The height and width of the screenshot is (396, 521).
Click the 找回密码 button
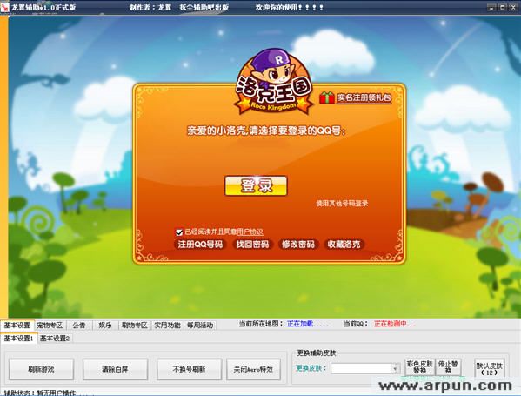(x=252, y=245)
